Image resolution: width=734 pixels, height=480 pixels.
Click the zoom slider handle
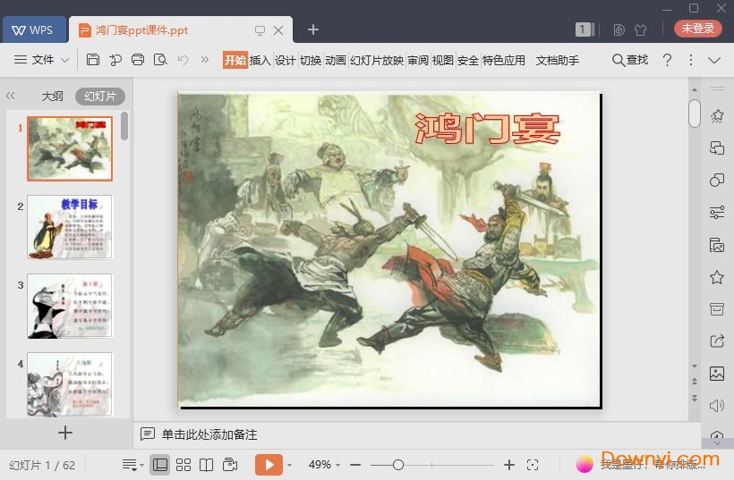(398, 465)
